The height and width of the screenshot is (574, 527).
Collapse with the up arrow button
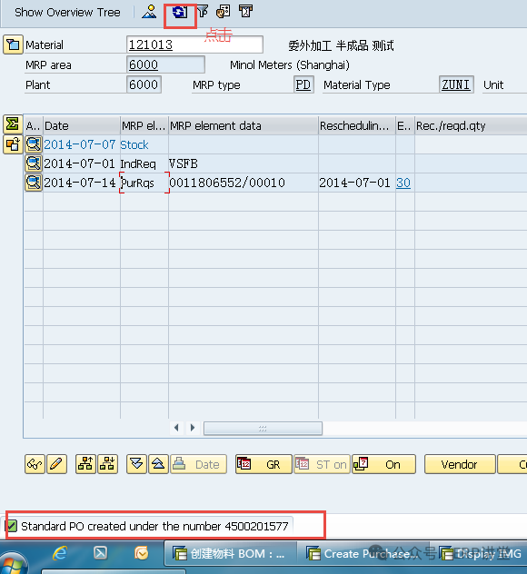coord(158,464)
